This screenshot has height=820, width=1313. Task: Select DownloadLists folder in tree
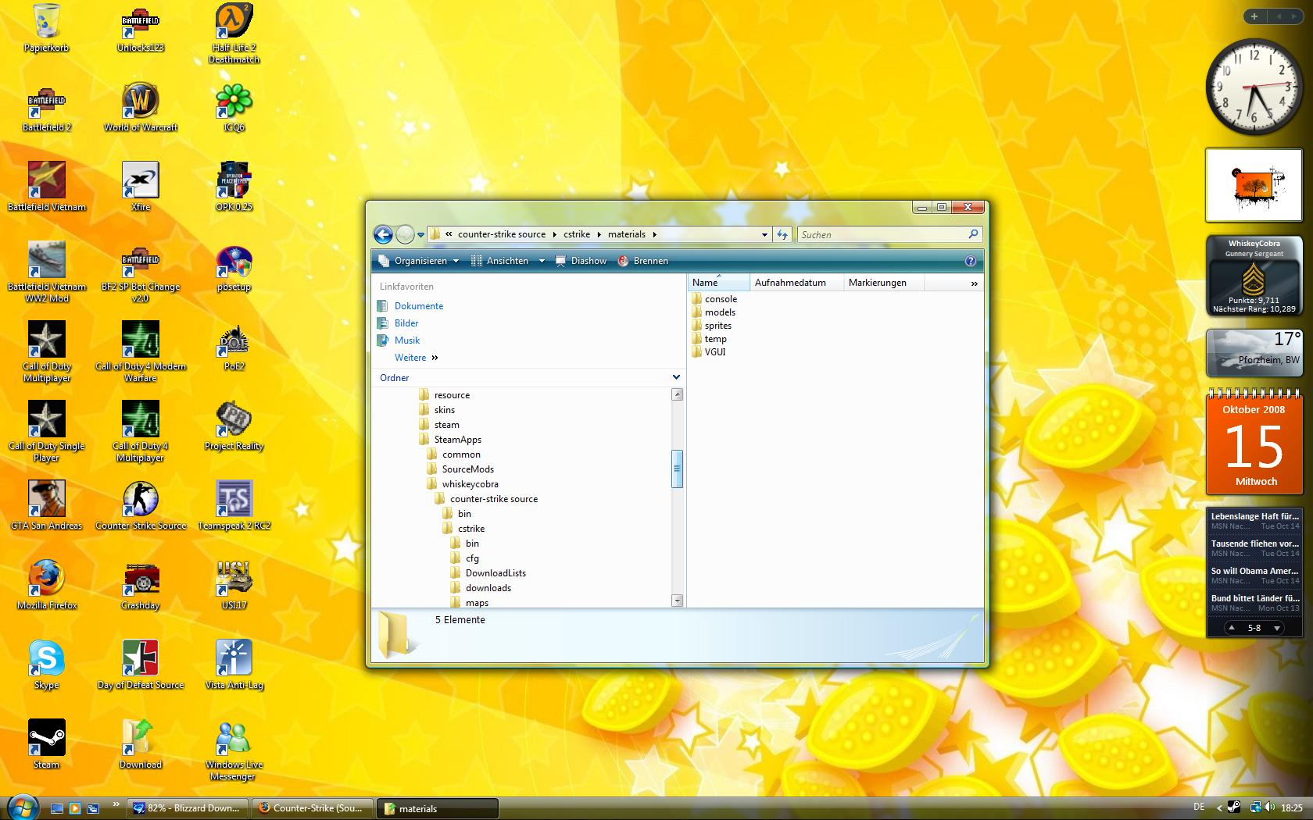[x=496, y=573]
